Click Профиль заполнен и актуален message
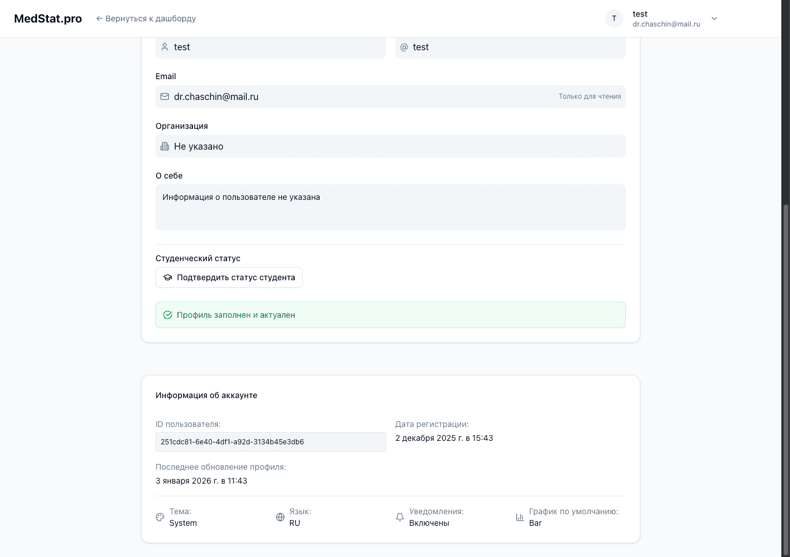This screenshot has height=557, width=790. point(391,315)
